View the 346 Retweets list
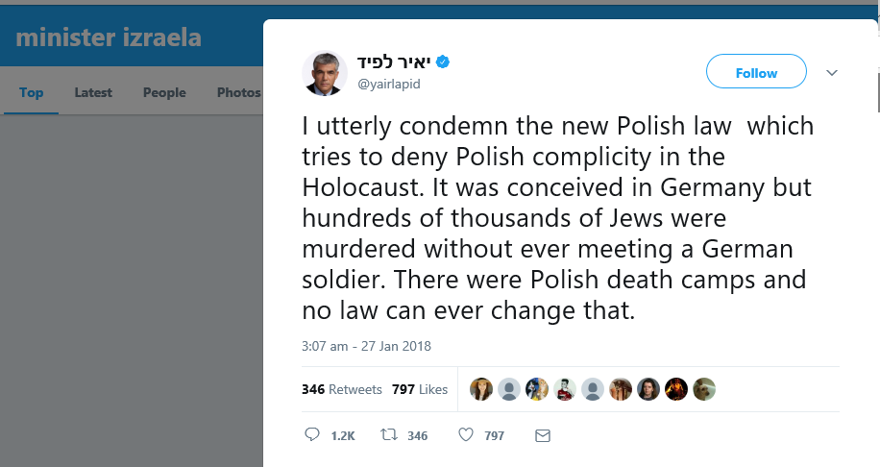Viewport: 880px width, 467px height. tap(341, 389)
